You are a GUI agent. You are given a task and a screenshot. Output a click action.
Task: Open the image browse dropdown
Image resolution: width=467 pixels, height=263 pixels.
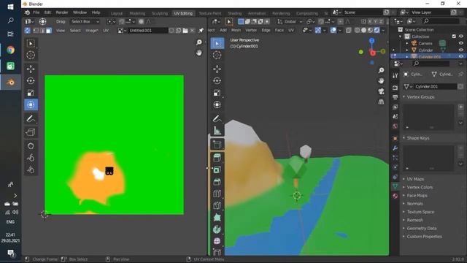click(122, 31)
